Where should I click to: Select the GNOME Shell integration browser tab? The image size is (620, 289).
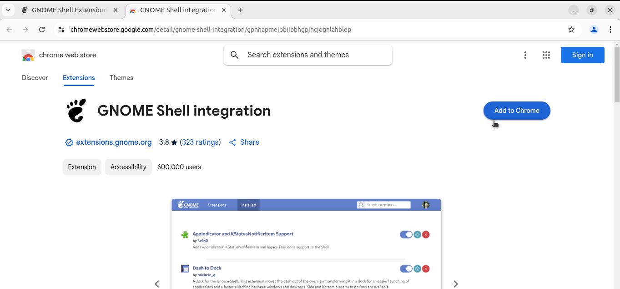178,10
